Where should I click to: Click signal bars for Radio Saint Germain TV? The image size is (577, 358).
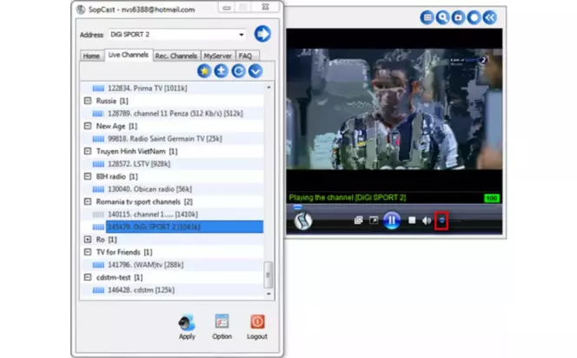(x=98, y=139)
